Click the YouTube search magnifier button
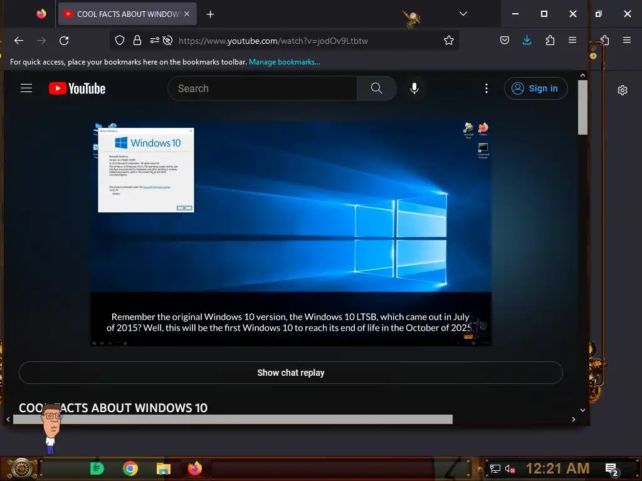This screenshot has width=642, height=481. click(x=376, y=88)
